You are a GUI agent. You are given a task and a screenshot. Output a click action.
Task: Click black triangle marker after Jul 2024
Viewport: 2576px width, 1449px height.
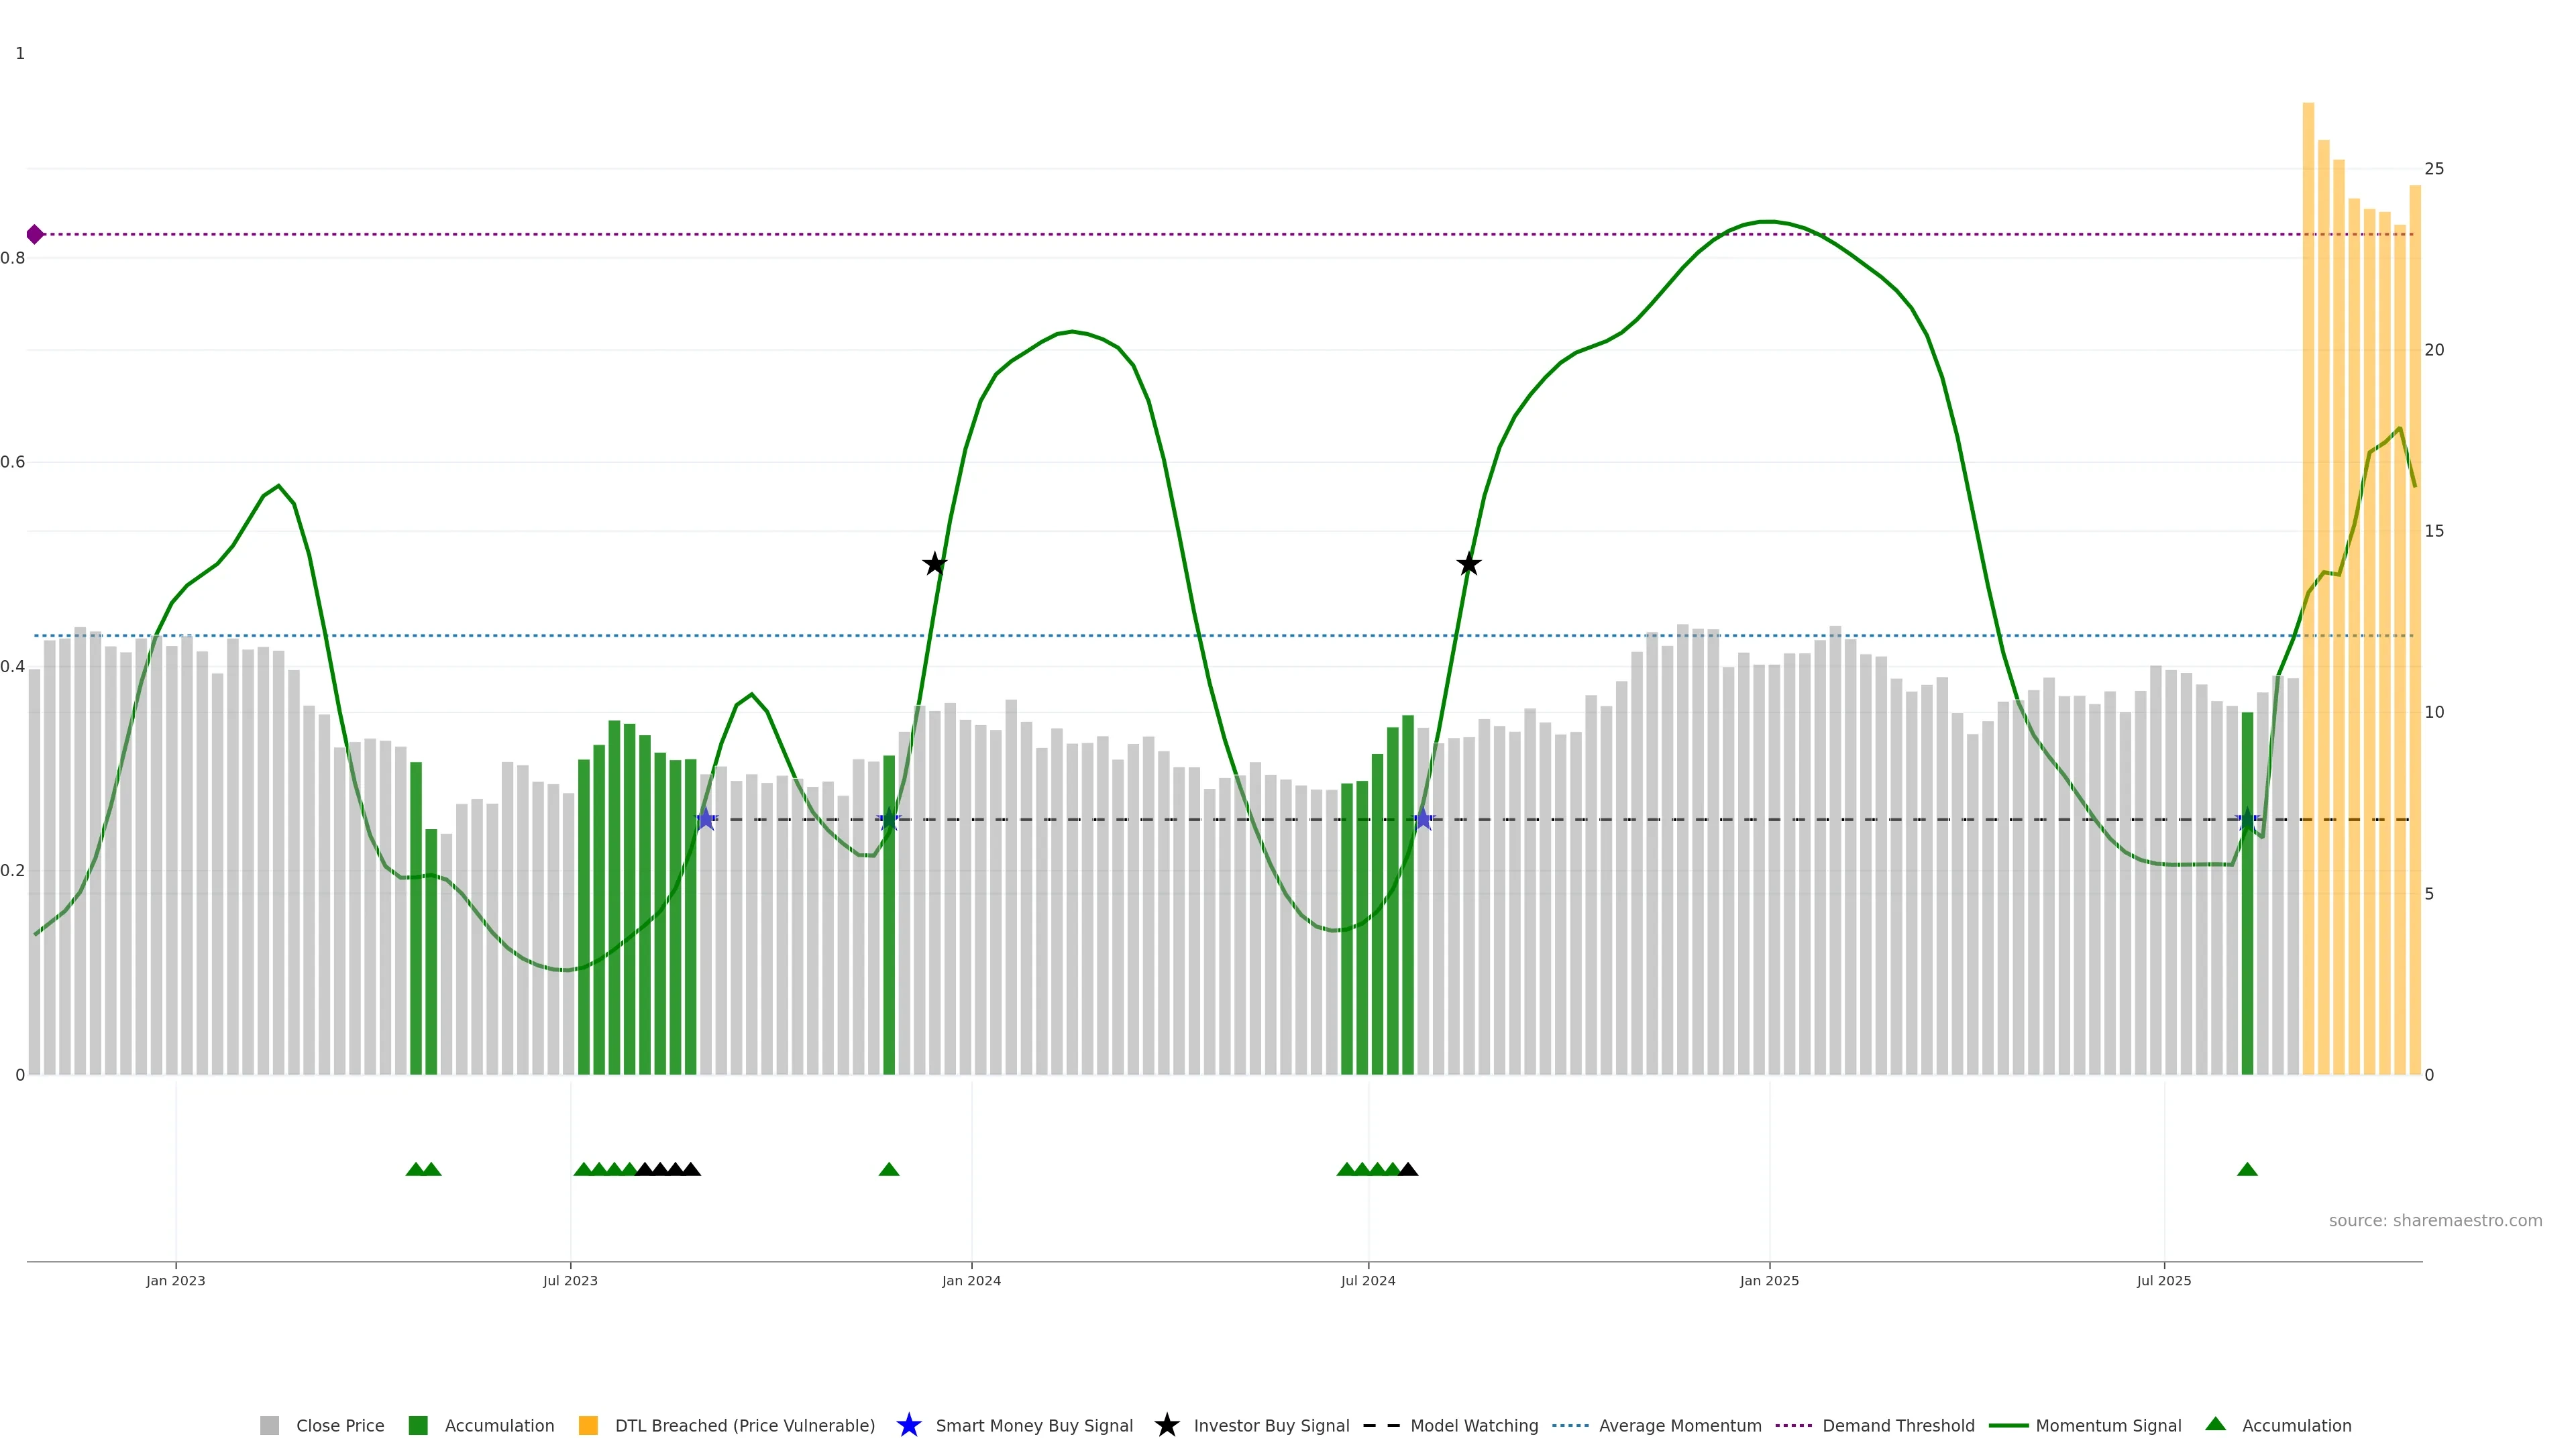click(x=1408, y=1169)
